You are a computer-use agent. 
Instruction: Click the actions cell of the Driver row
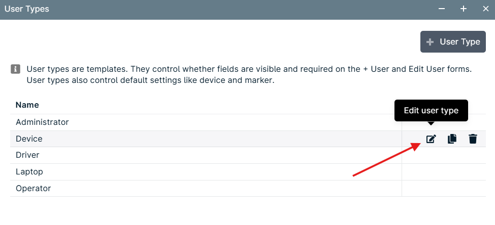444,155
